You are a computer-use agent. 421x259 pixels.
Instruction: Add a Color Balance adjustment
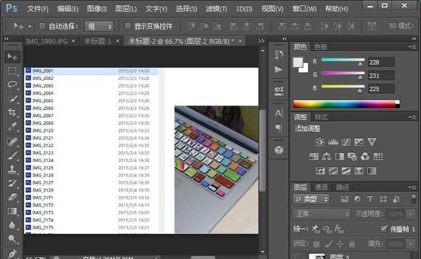pyautogui.click(x=326, y=156)
